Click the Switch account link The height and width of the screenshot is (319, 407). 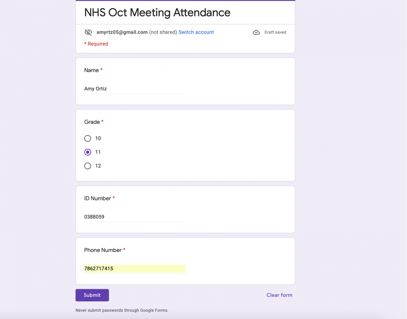tap(196, 32)
